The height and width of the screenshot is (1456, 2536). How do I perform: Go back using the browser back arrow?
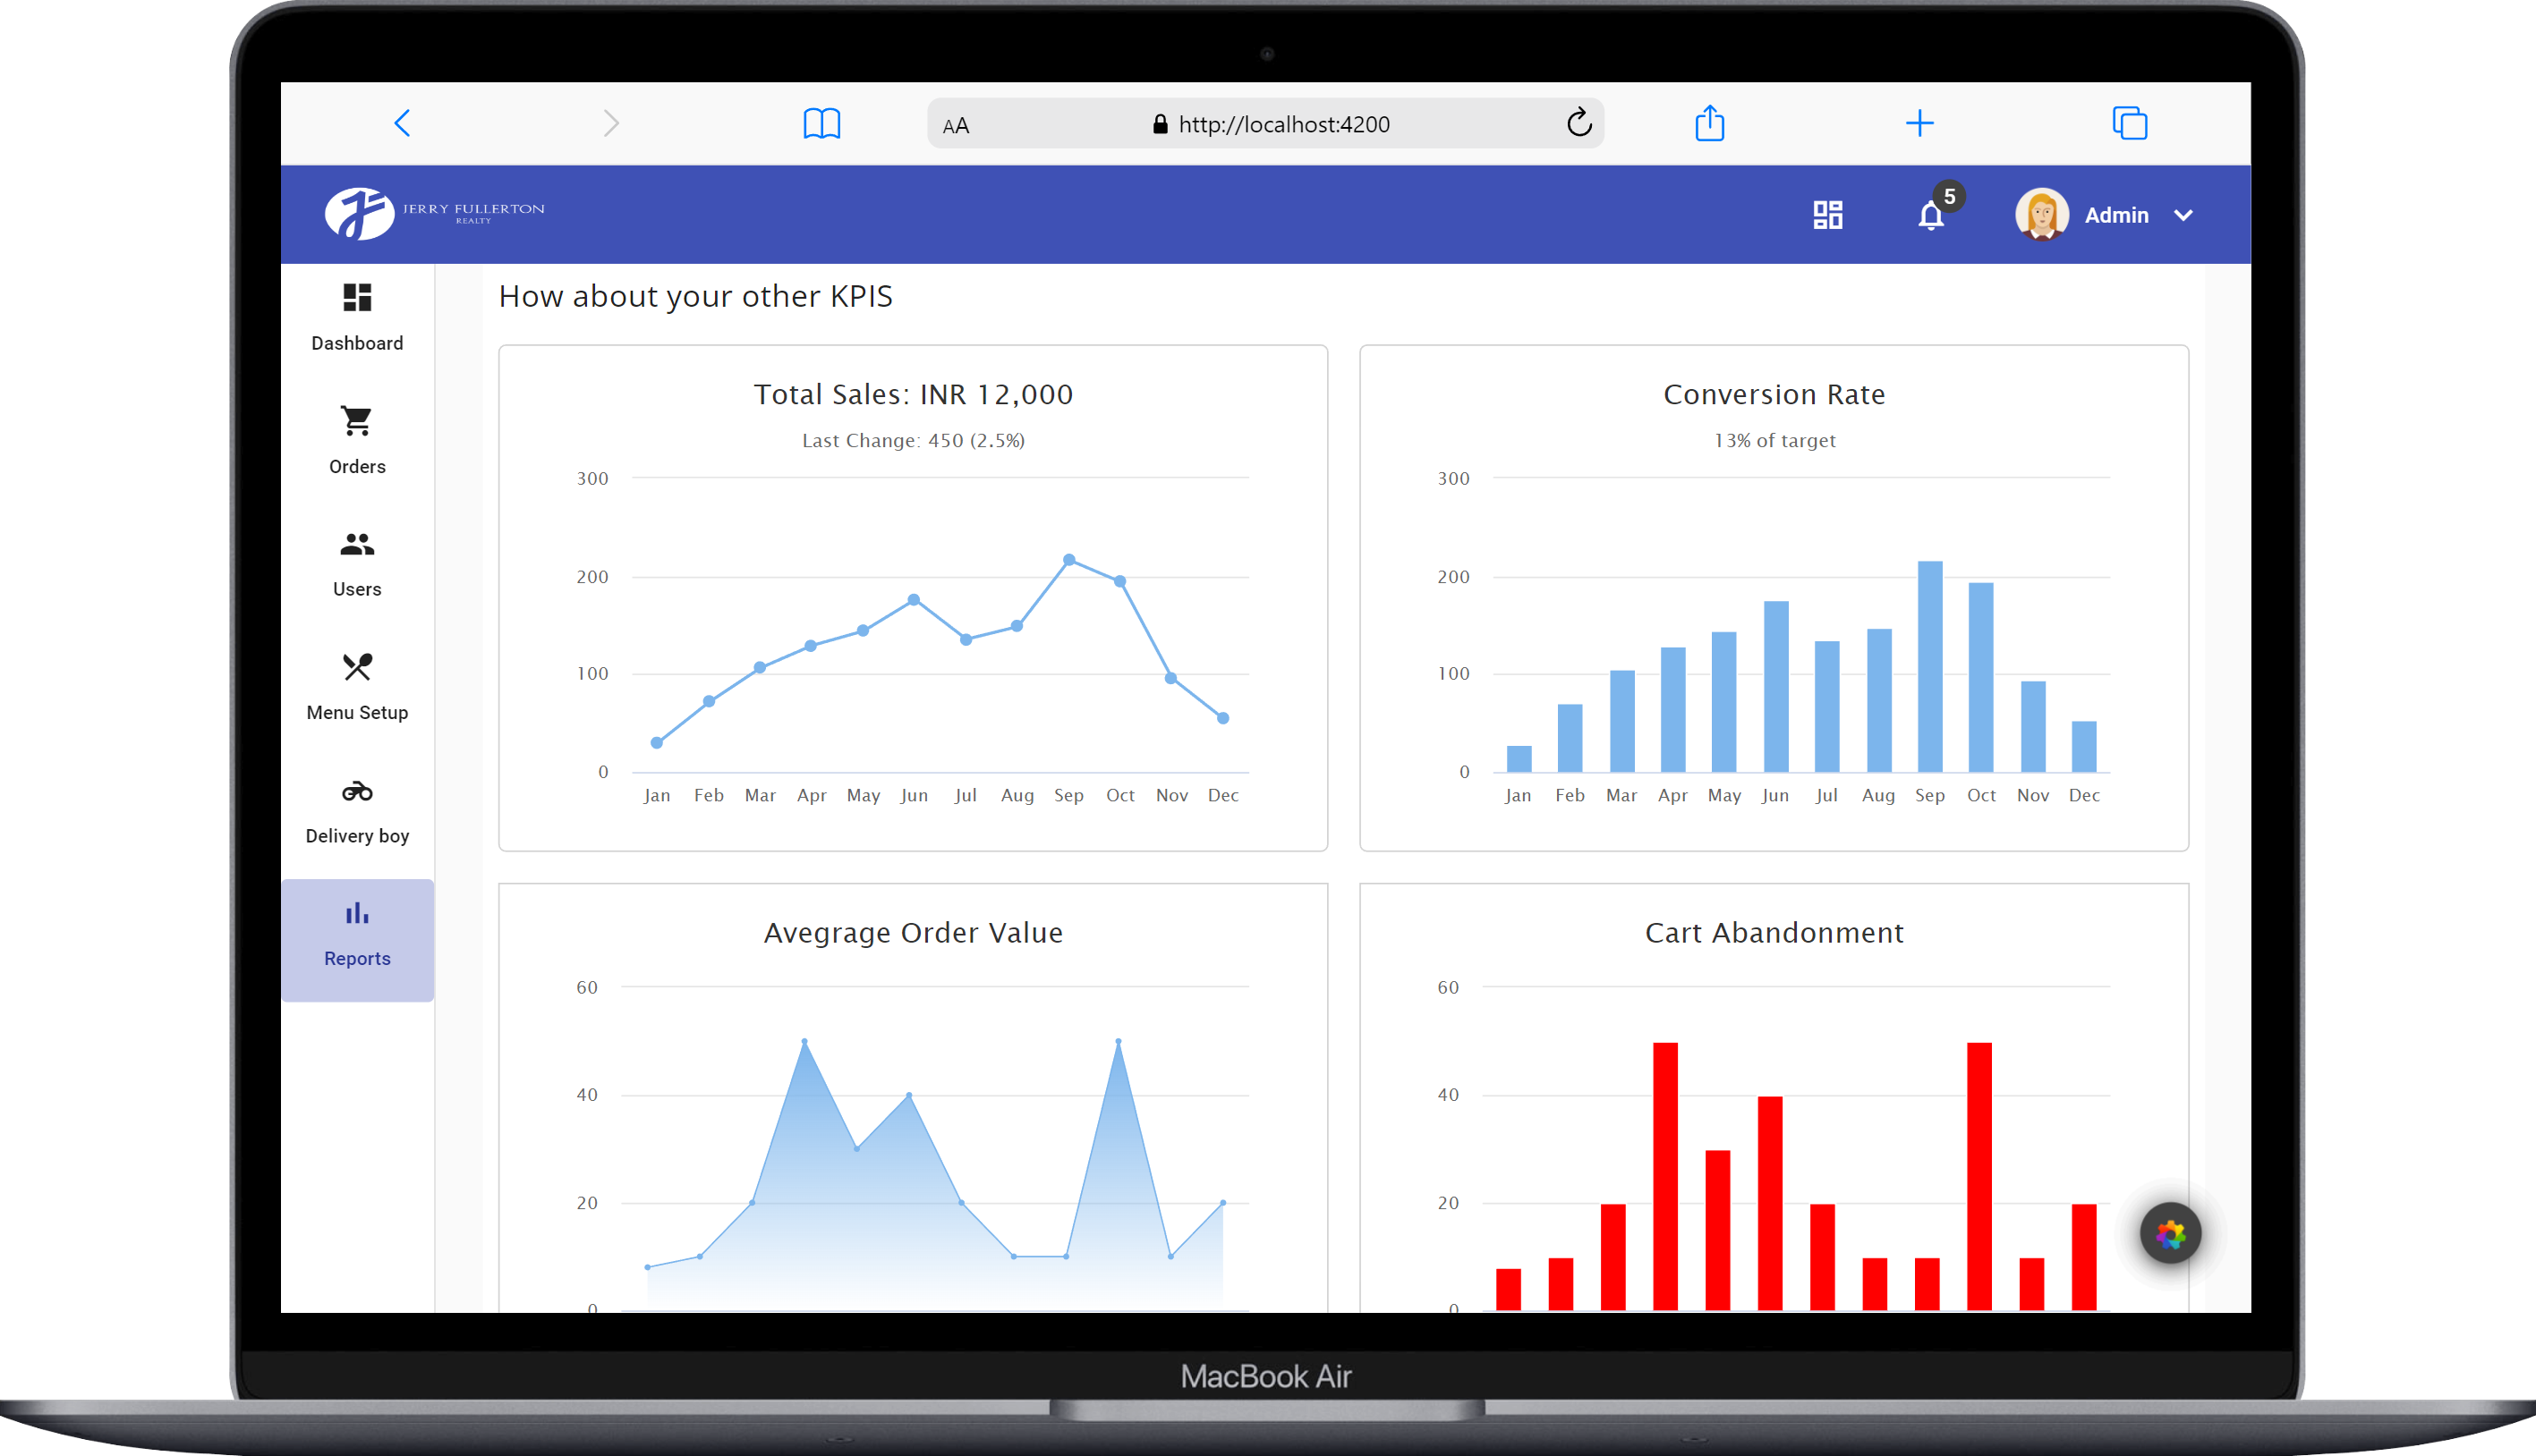point(402,123)
